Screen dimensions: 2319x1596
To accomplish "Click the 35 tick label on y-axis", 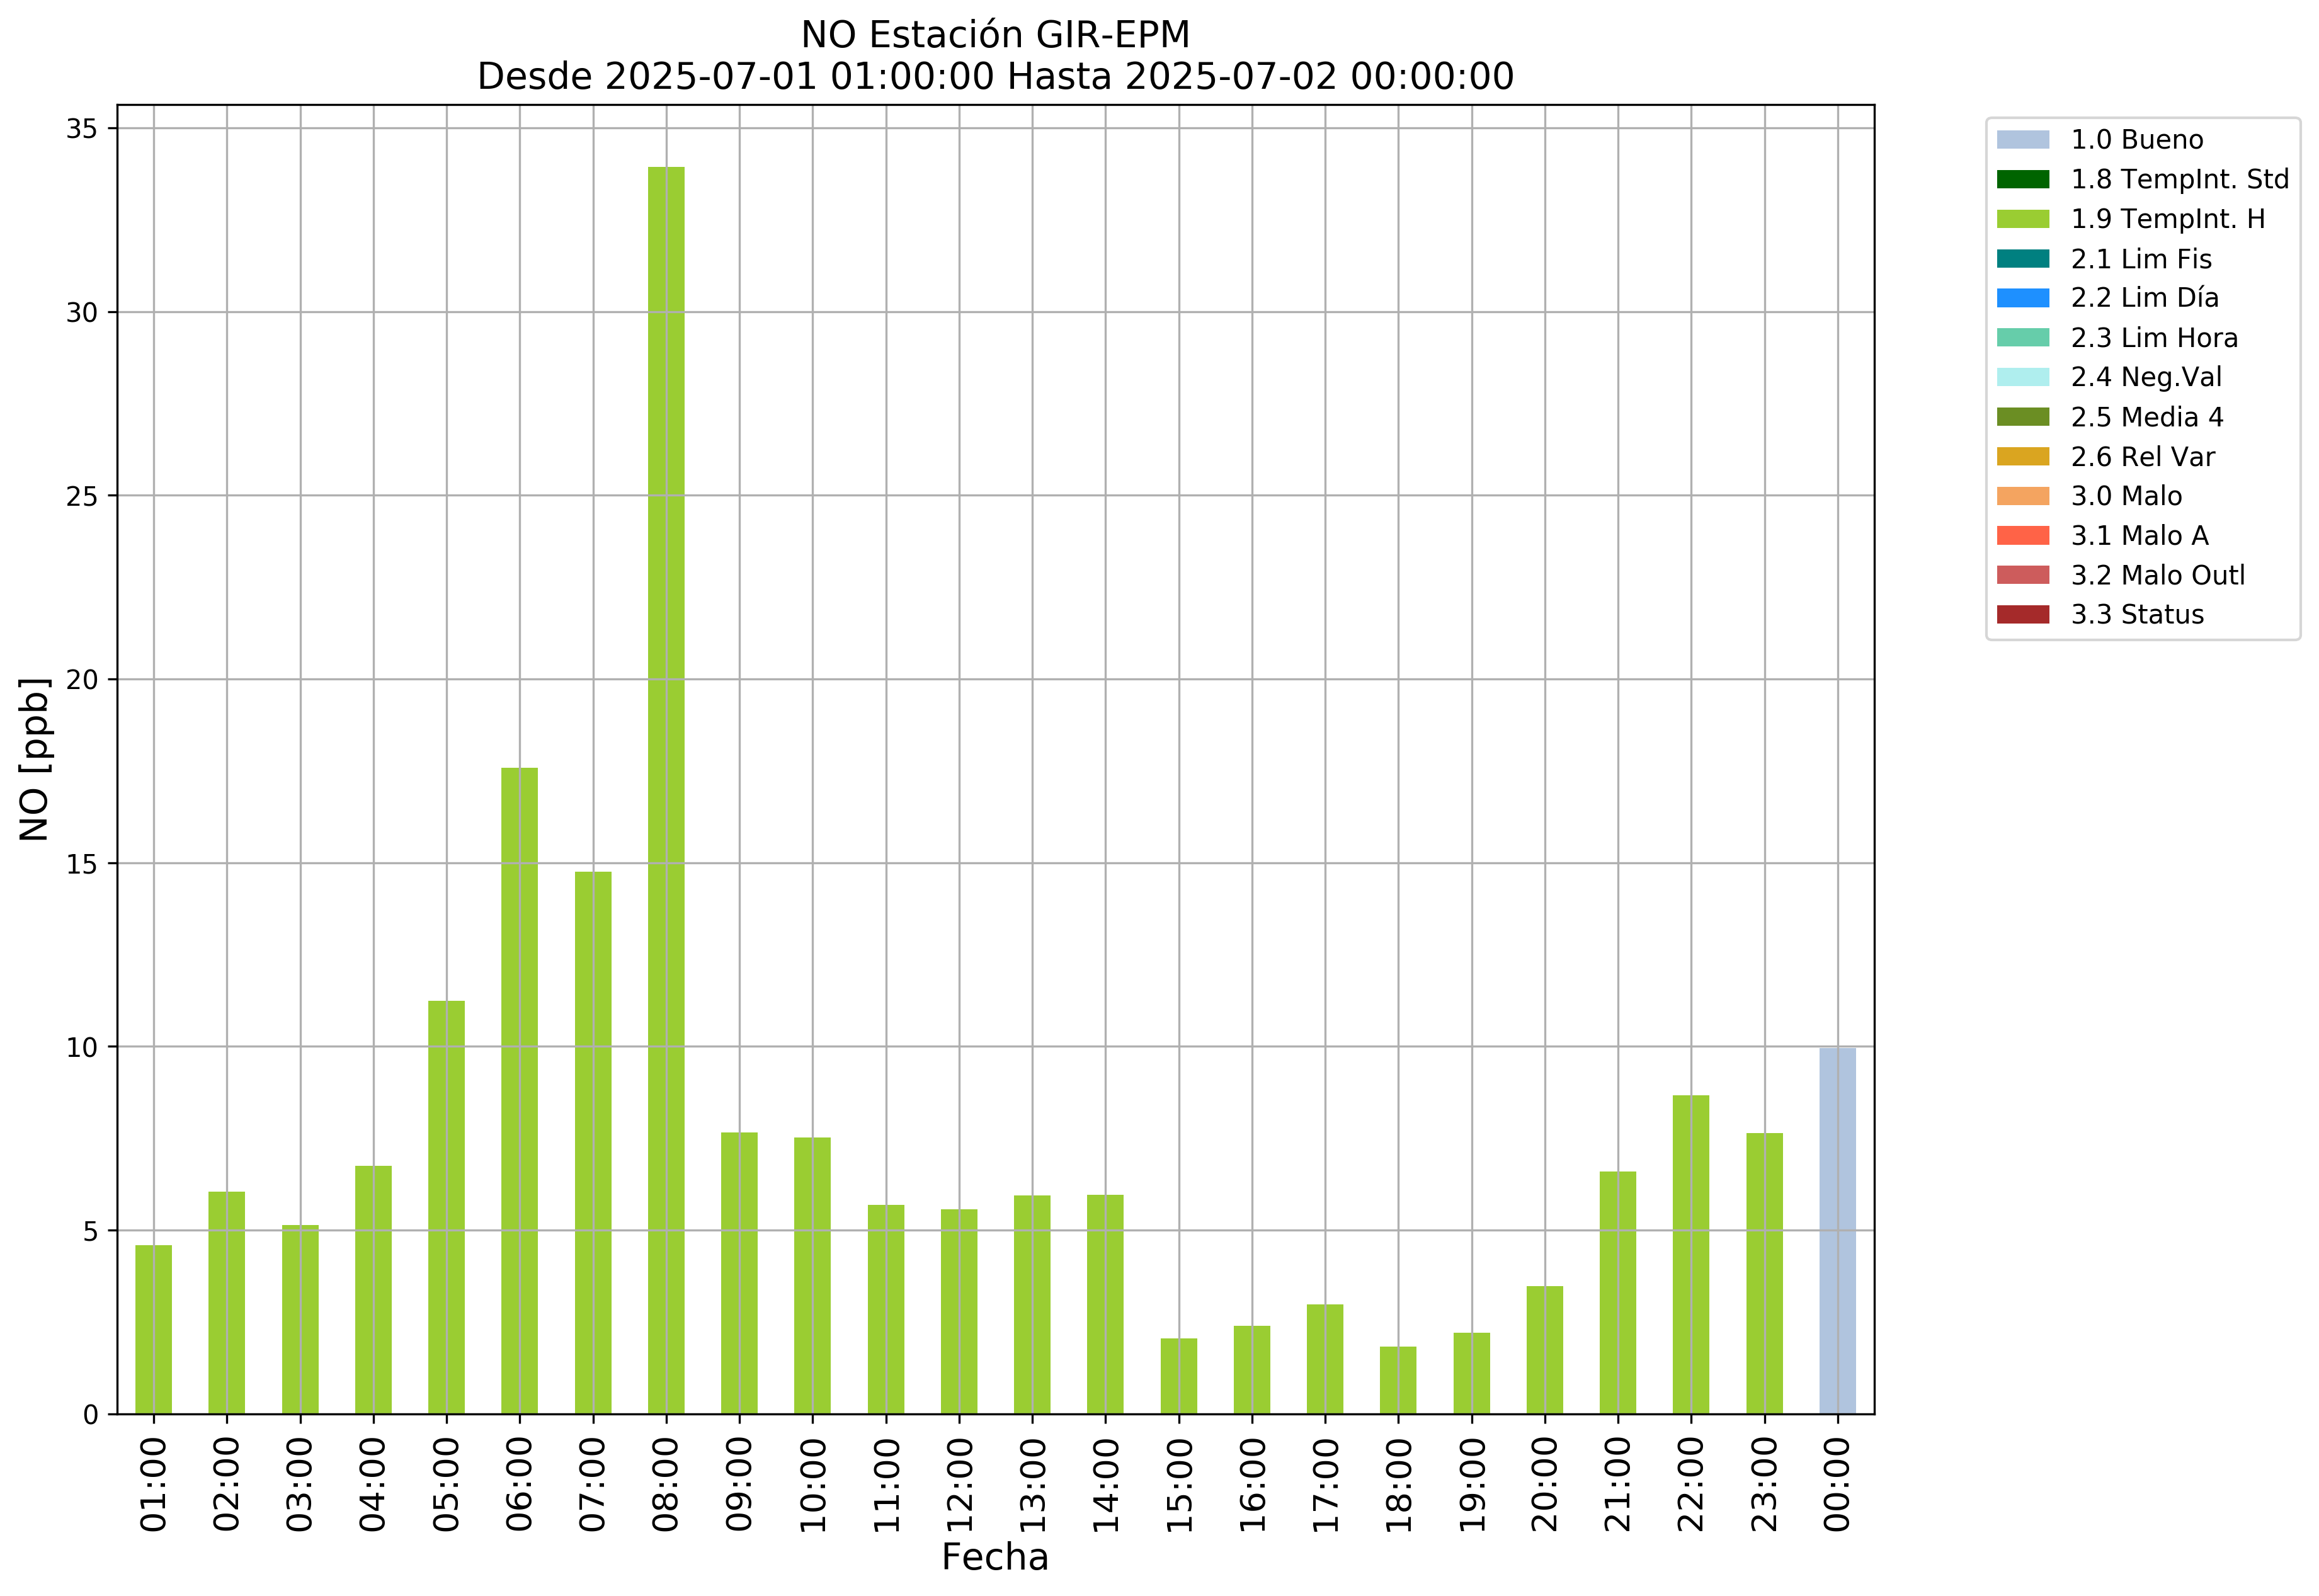I will [82, 129].
